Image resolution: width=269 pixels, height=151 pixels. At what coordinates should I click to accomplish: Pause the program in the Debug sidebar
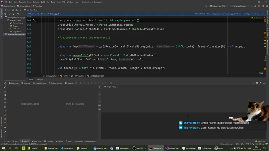5,95
